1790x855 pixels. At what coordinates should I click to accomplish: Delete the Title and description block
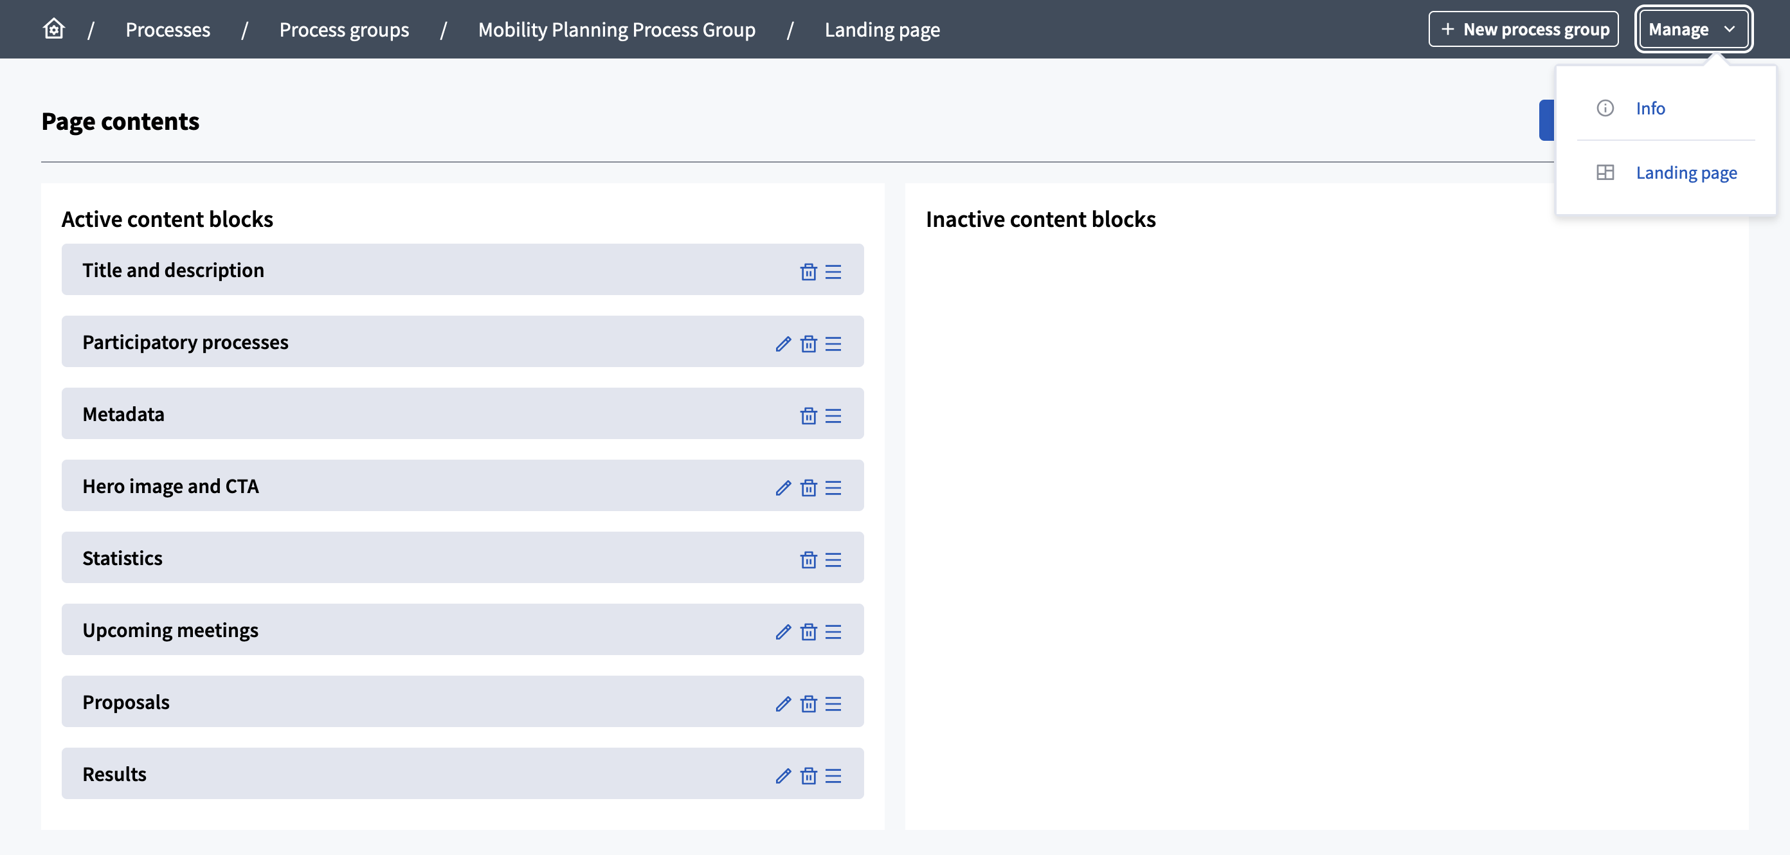click(808, 273)
